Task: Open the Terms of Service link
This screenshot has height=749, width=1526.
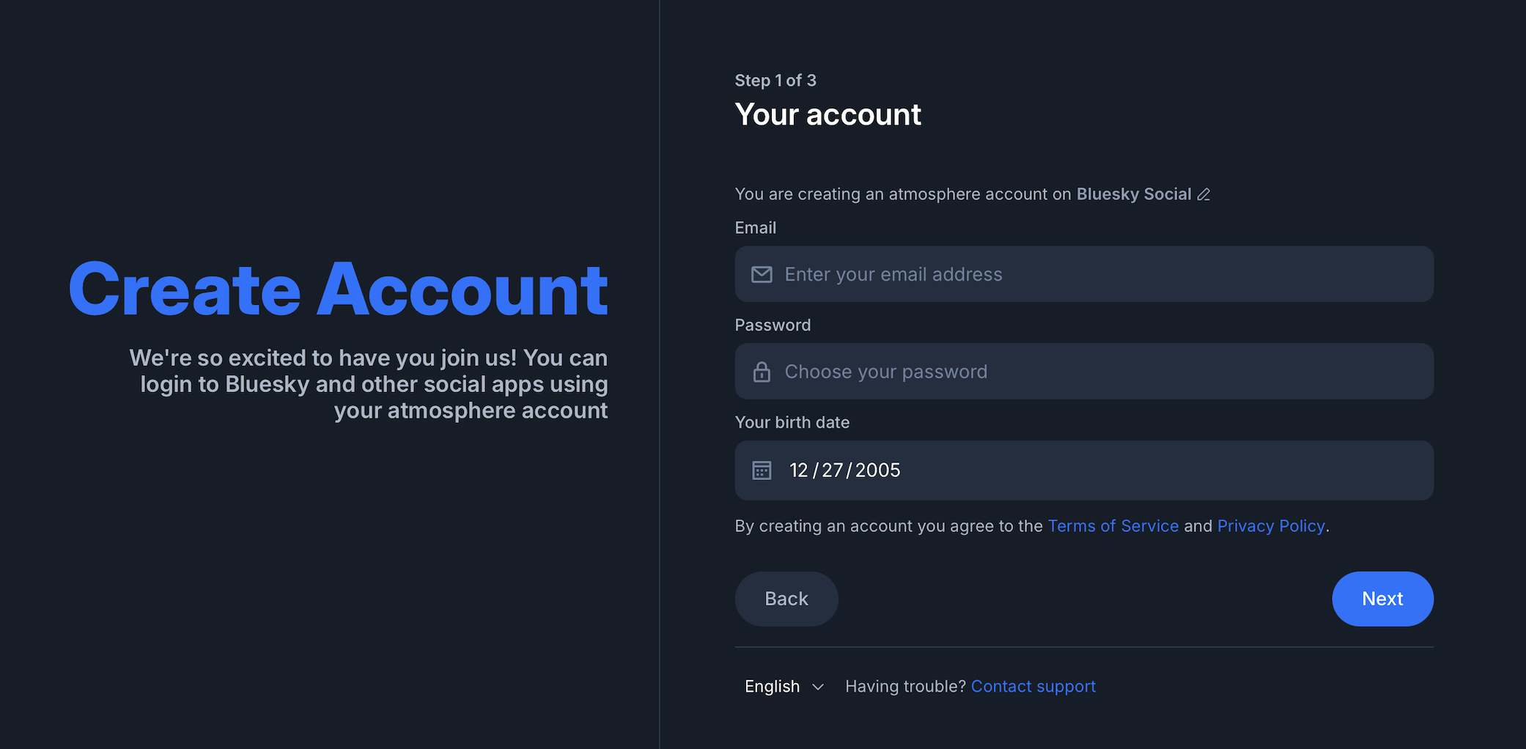Action: pos(1113,526)
